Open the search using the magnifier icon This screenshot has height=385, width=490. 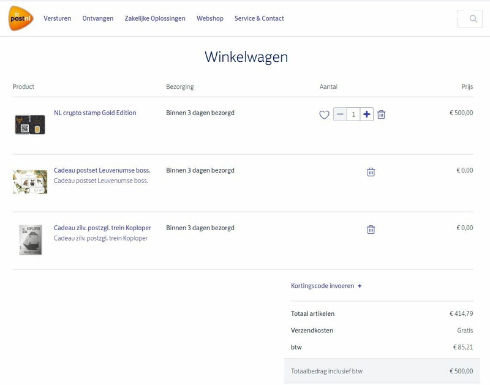click(x=472, y=19)
